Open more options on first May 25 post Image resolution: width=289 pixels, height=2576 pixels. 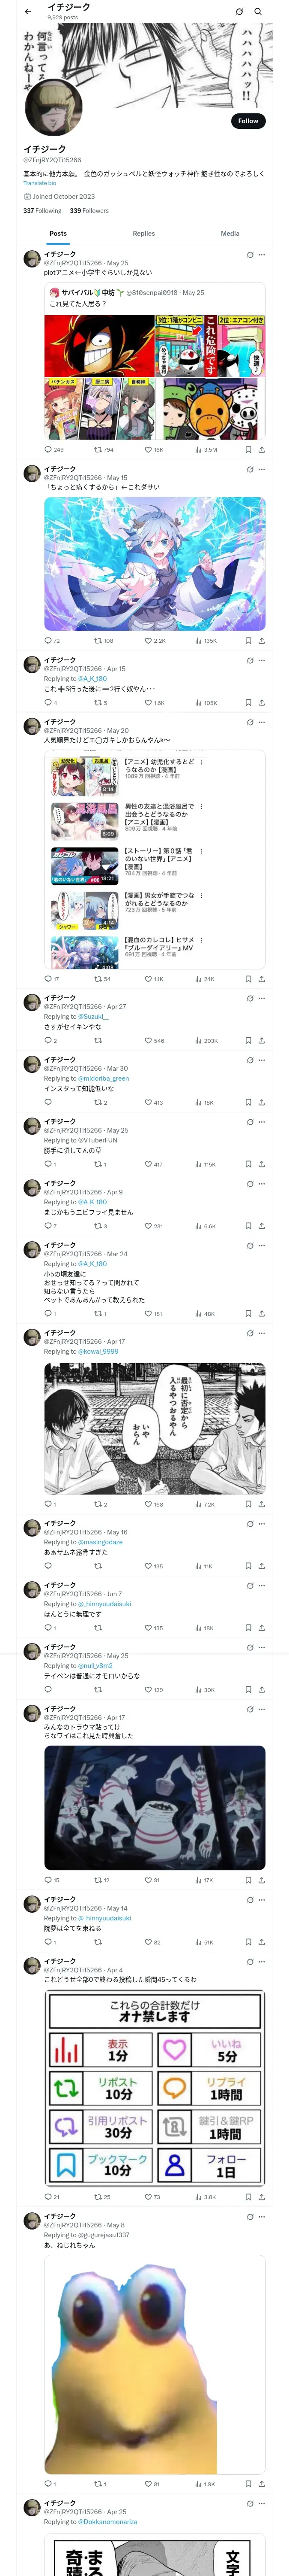262,255
